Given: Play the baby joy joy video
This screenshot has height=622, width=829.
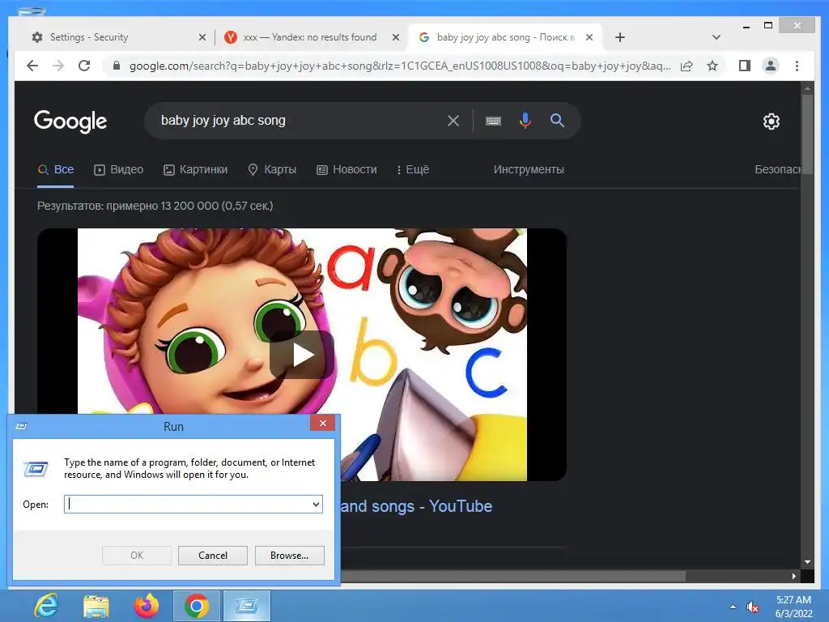Looking at the screenshot, I should pyautogui.click(x=302, y=355).
